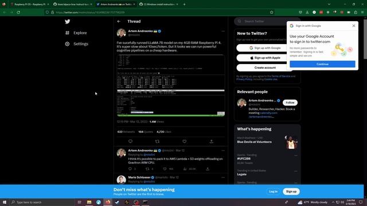Image resolution: width=367 pixels, height=206 pixels.
Task: Show hidden system tray icons
Action: coord(333,202)
